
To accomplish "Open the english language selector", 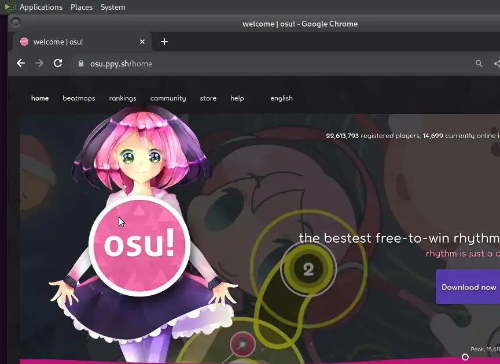I will 281,98.
